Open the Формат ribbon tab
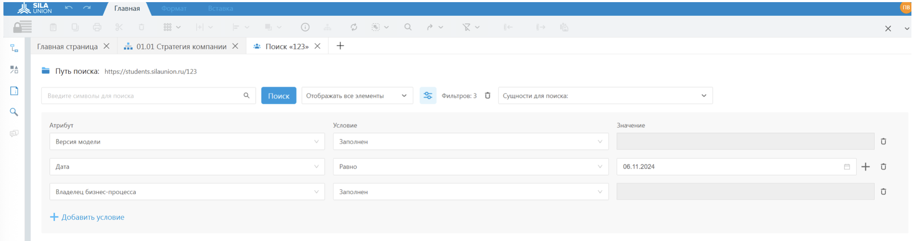This screenshot has width=914, height=241. click(x=174, y=9)
